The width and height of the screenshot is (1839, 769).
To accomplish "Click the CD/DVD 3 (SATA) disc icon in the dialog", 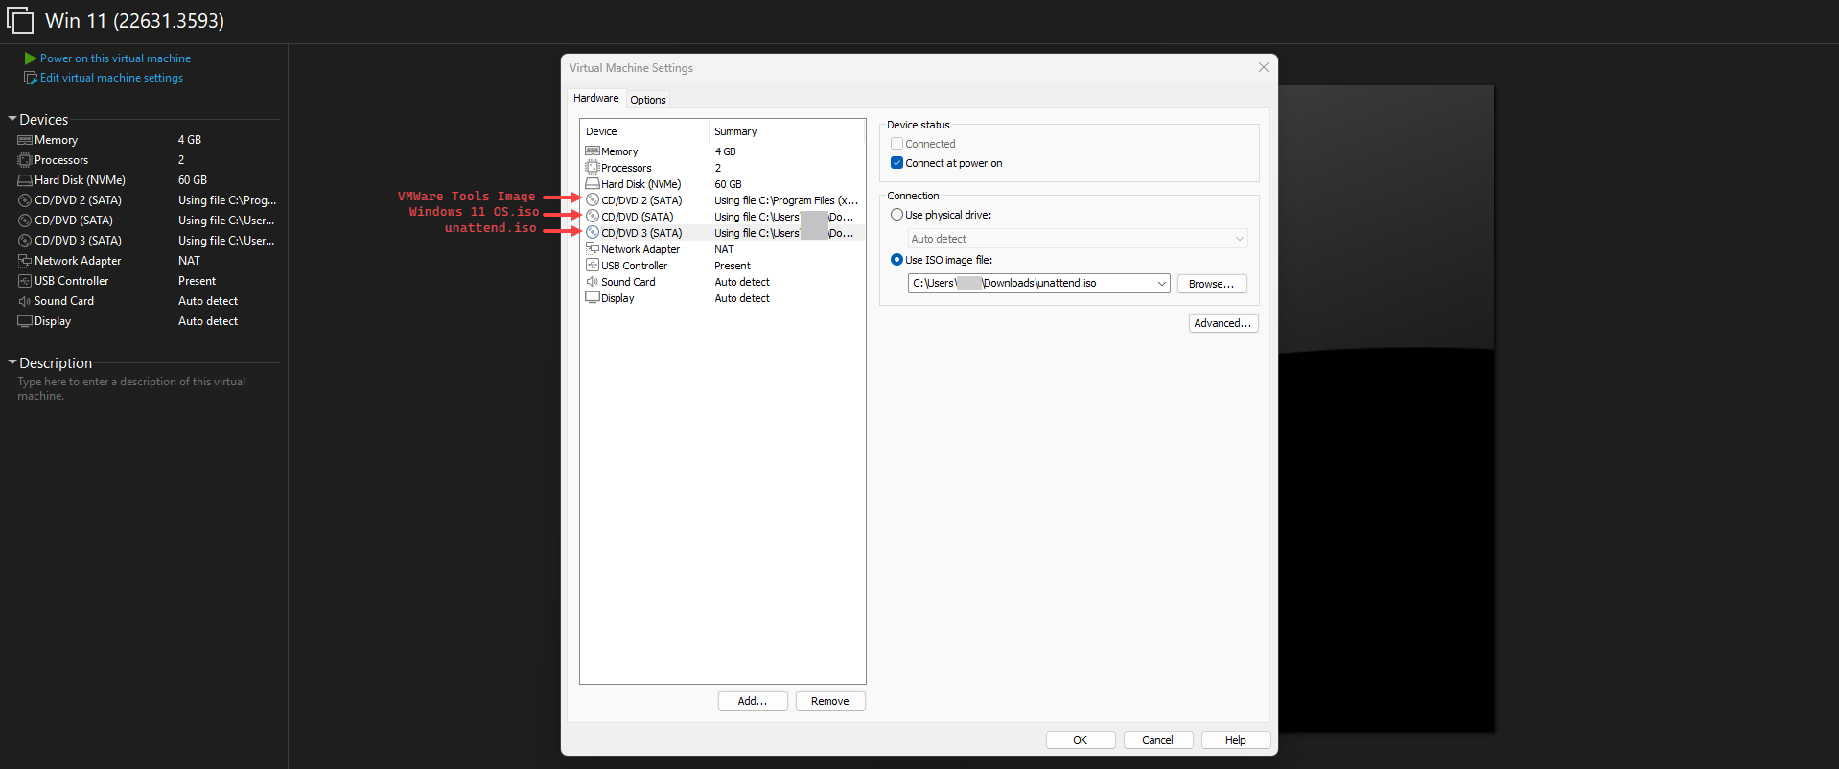I will (x=593, y=233).
